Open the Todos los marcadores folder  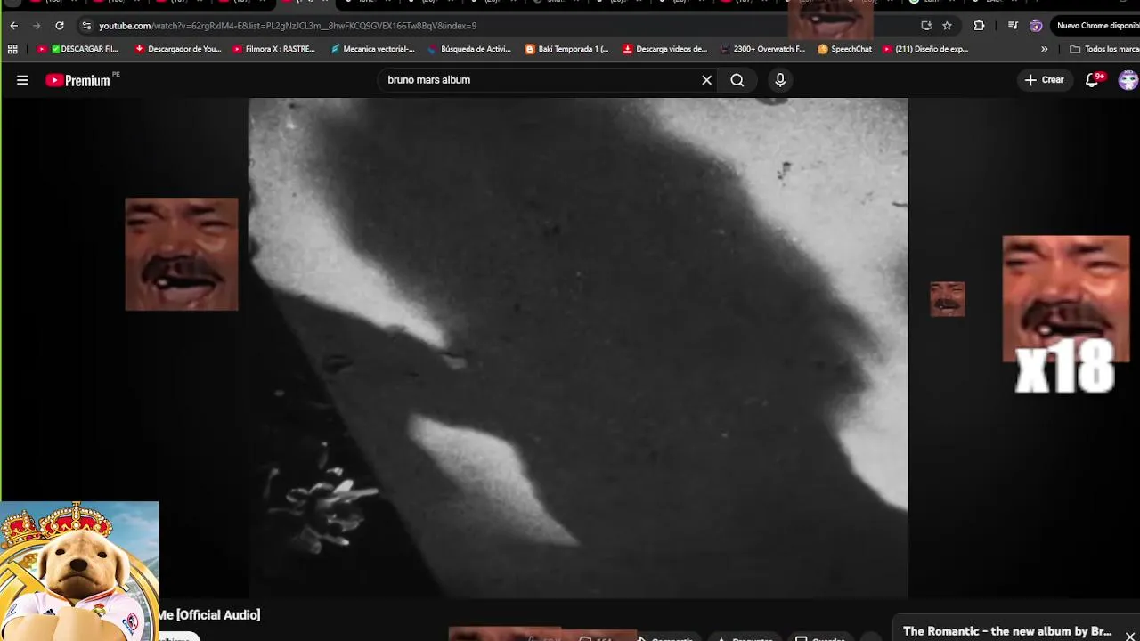tap(1103, 49)
